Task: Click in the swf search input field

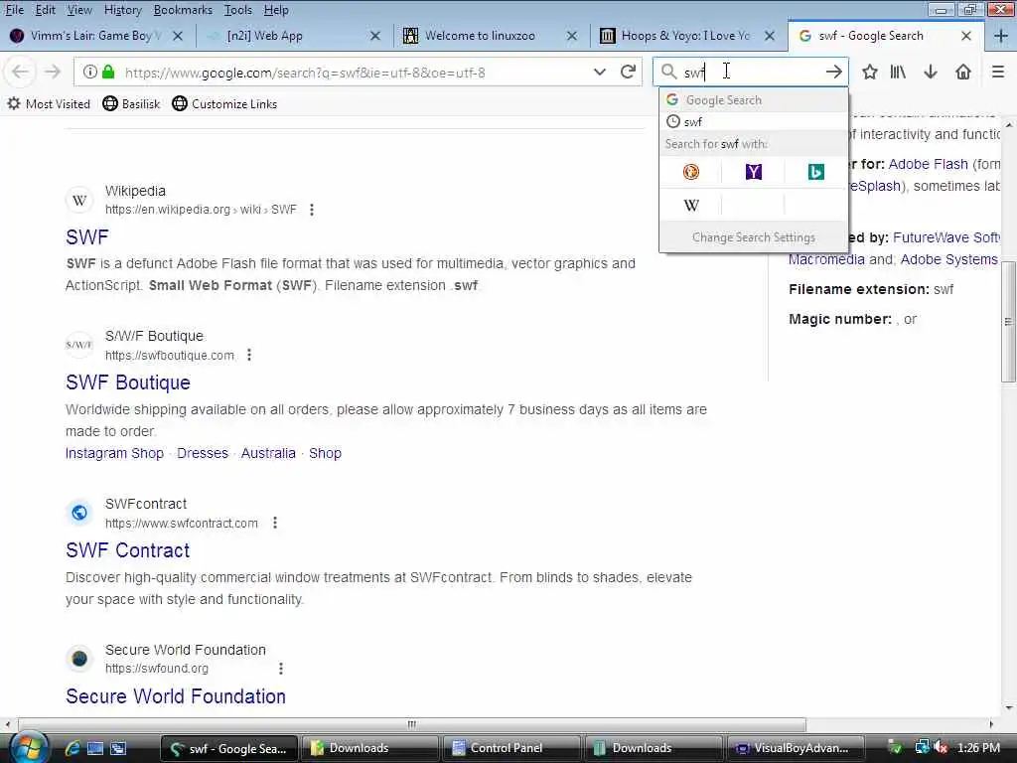Action: [x=753, y=72]
